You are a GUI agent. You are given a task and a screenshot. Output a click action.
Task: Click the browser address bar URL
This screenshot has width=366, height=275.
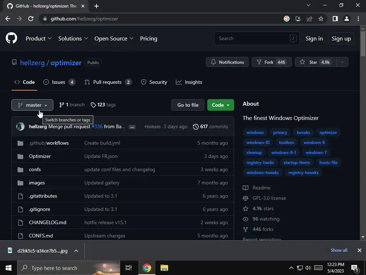pos(84,19)
